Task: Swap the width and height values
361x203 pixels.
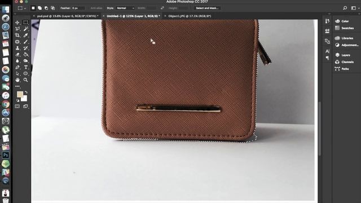Action: click(x=162, y=8)
